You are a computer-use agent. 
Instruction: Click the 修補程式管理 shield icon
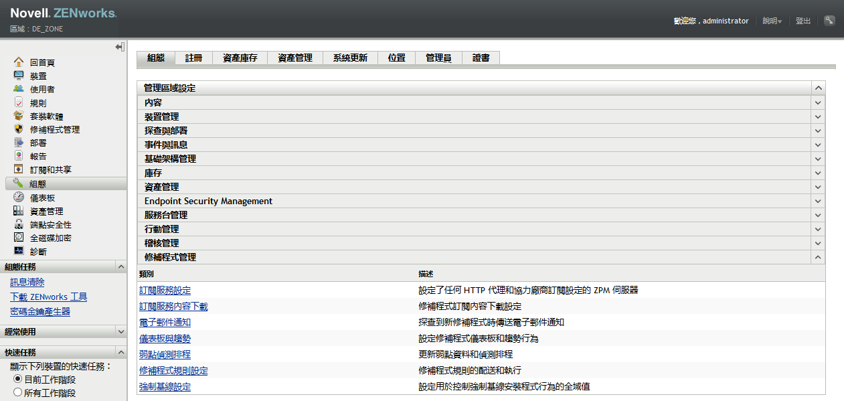tap(19, 129)
